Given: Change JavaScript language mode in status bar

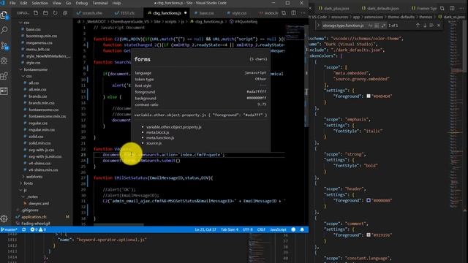Looking at the screenshot, I should (278, 229).
